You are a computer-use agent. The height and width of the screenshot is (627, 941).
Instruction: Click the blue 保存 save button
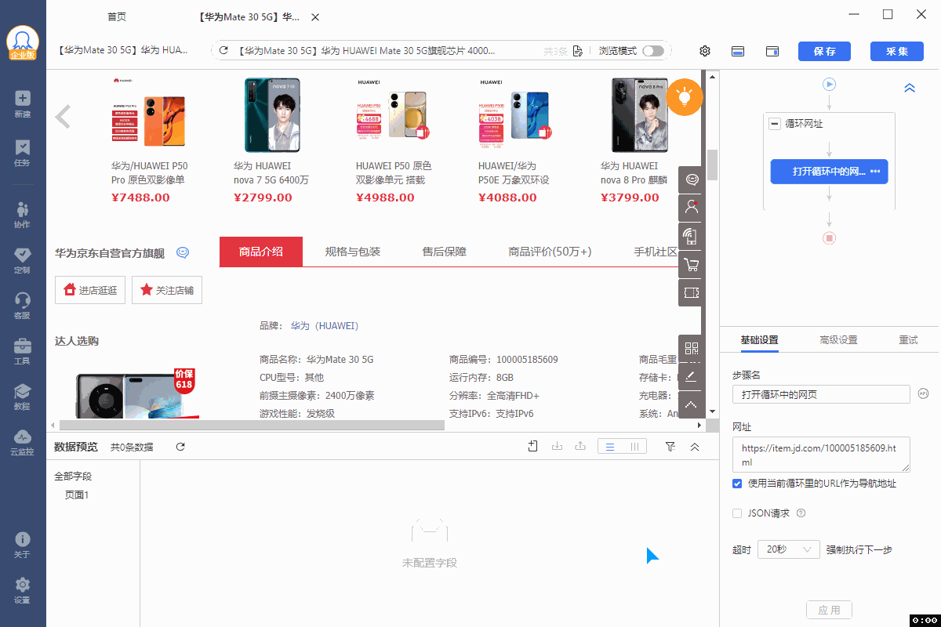click(824, 51)
